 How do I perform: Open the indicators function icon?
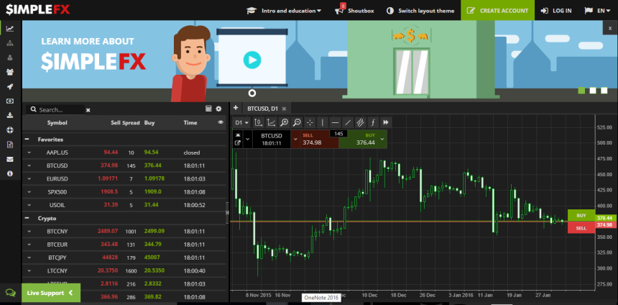click(x=373, y=122)
